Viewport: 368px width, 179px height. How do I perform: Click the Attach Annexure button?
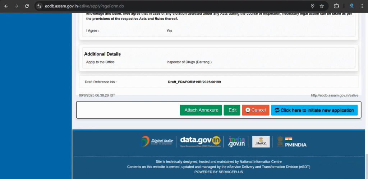[x=201, y=110]
